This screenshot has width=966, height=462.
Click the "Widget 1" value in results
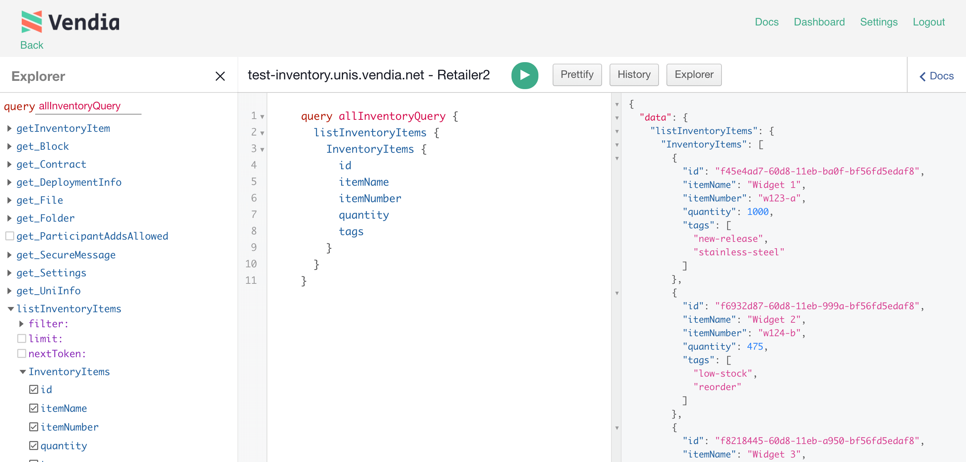tap(774, 185)
